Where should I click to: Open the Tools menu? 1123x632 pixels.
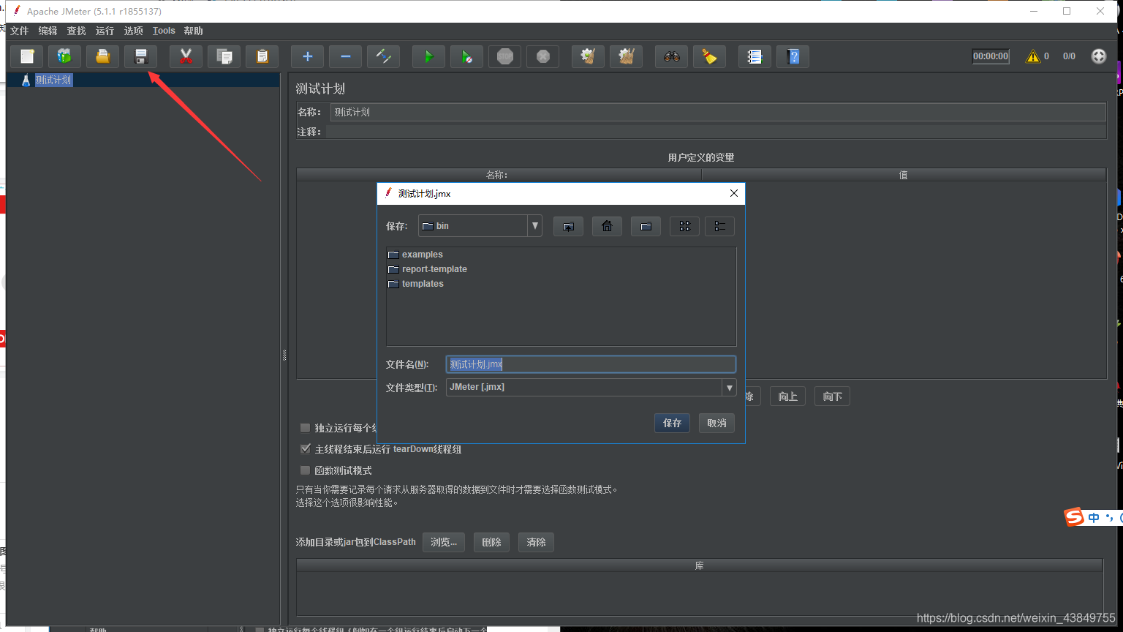164,31
